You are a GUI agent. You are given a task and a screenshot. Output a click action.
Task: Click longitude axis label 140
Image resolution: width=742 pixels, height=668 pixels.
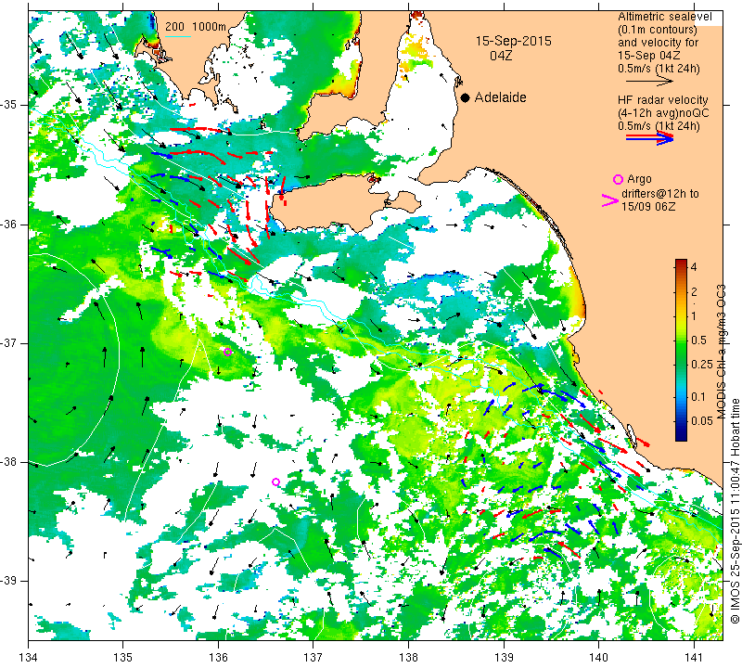[x=598, y=658]
